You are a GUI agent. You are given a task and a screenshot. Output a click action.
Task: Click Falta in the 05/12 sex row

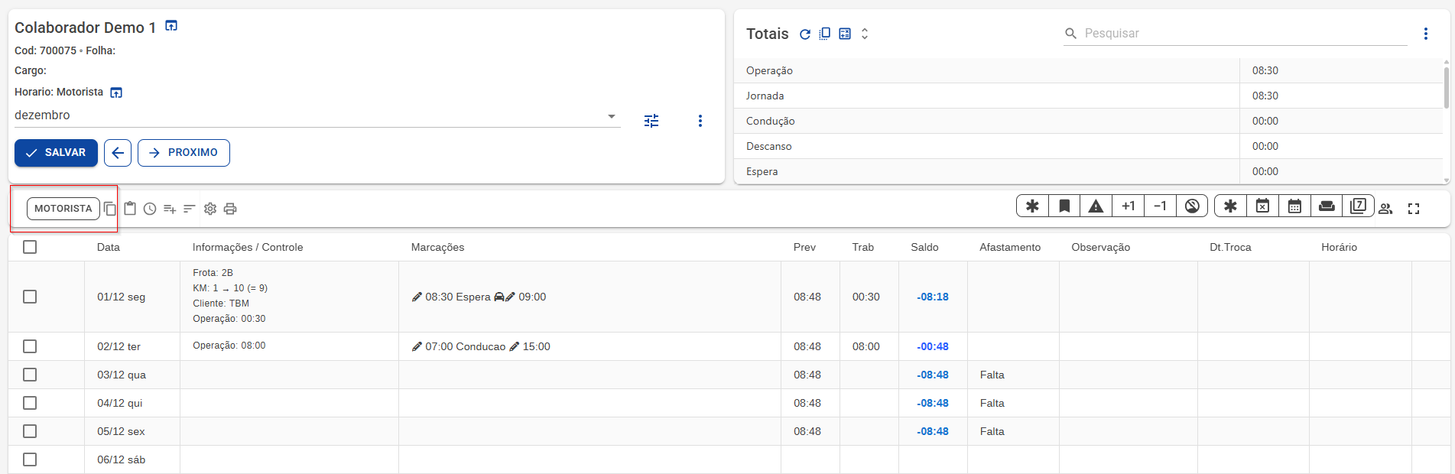tap(992, 431)
